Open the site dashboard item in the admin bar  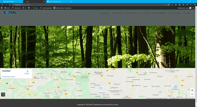(x=7, y=8)
